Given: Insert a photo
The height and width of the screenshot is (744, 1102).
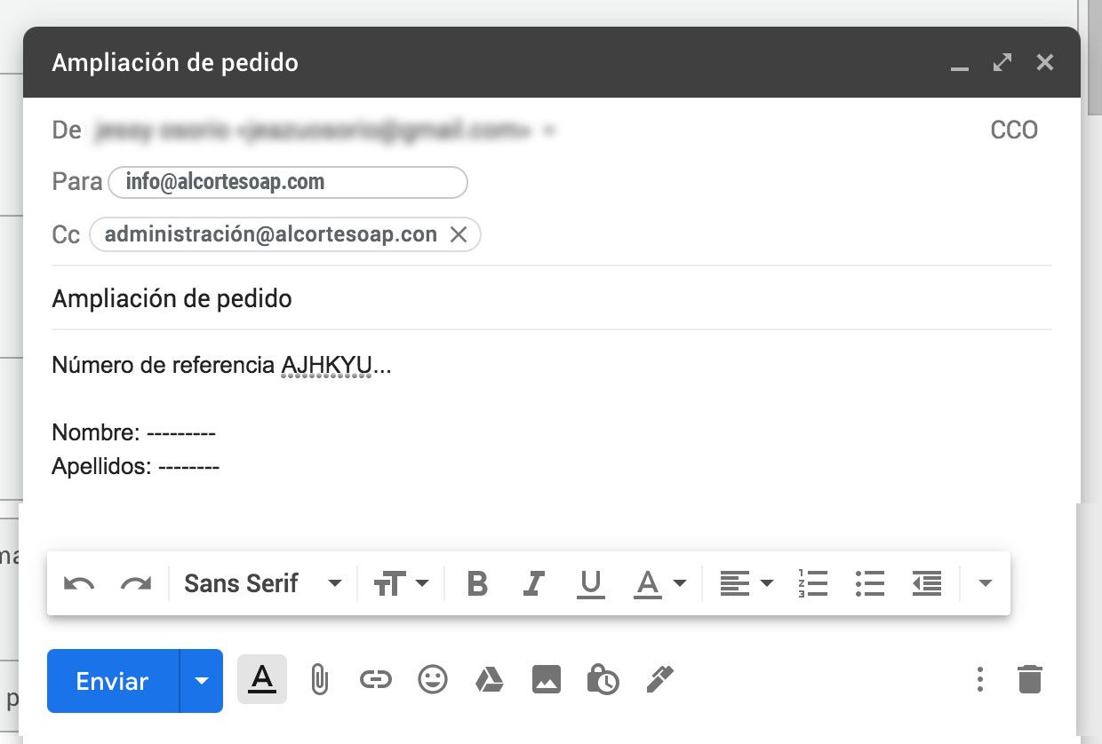Looking at the screenshot, I should coord(546,680).
